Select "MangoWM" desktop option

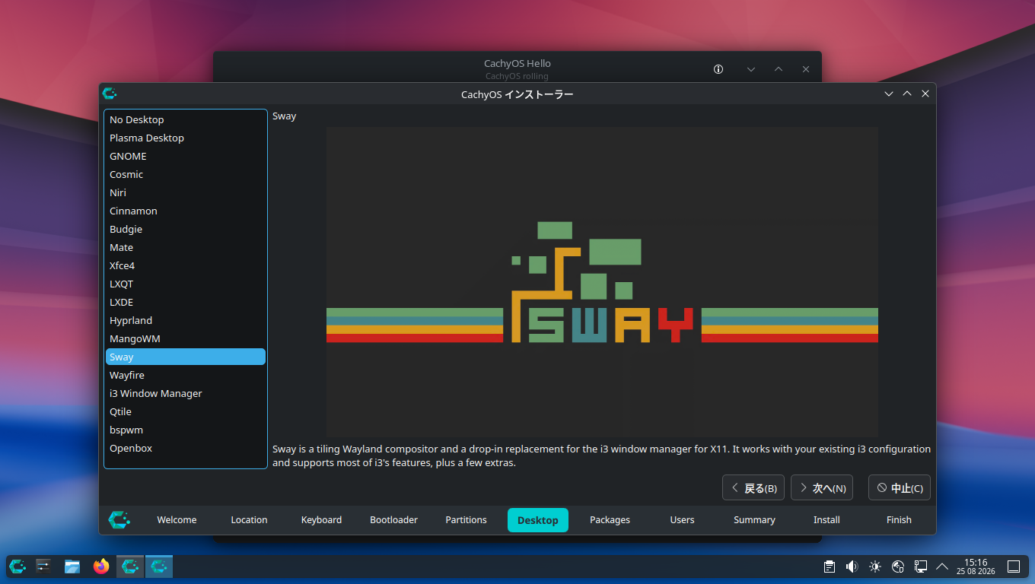(186, 338)
